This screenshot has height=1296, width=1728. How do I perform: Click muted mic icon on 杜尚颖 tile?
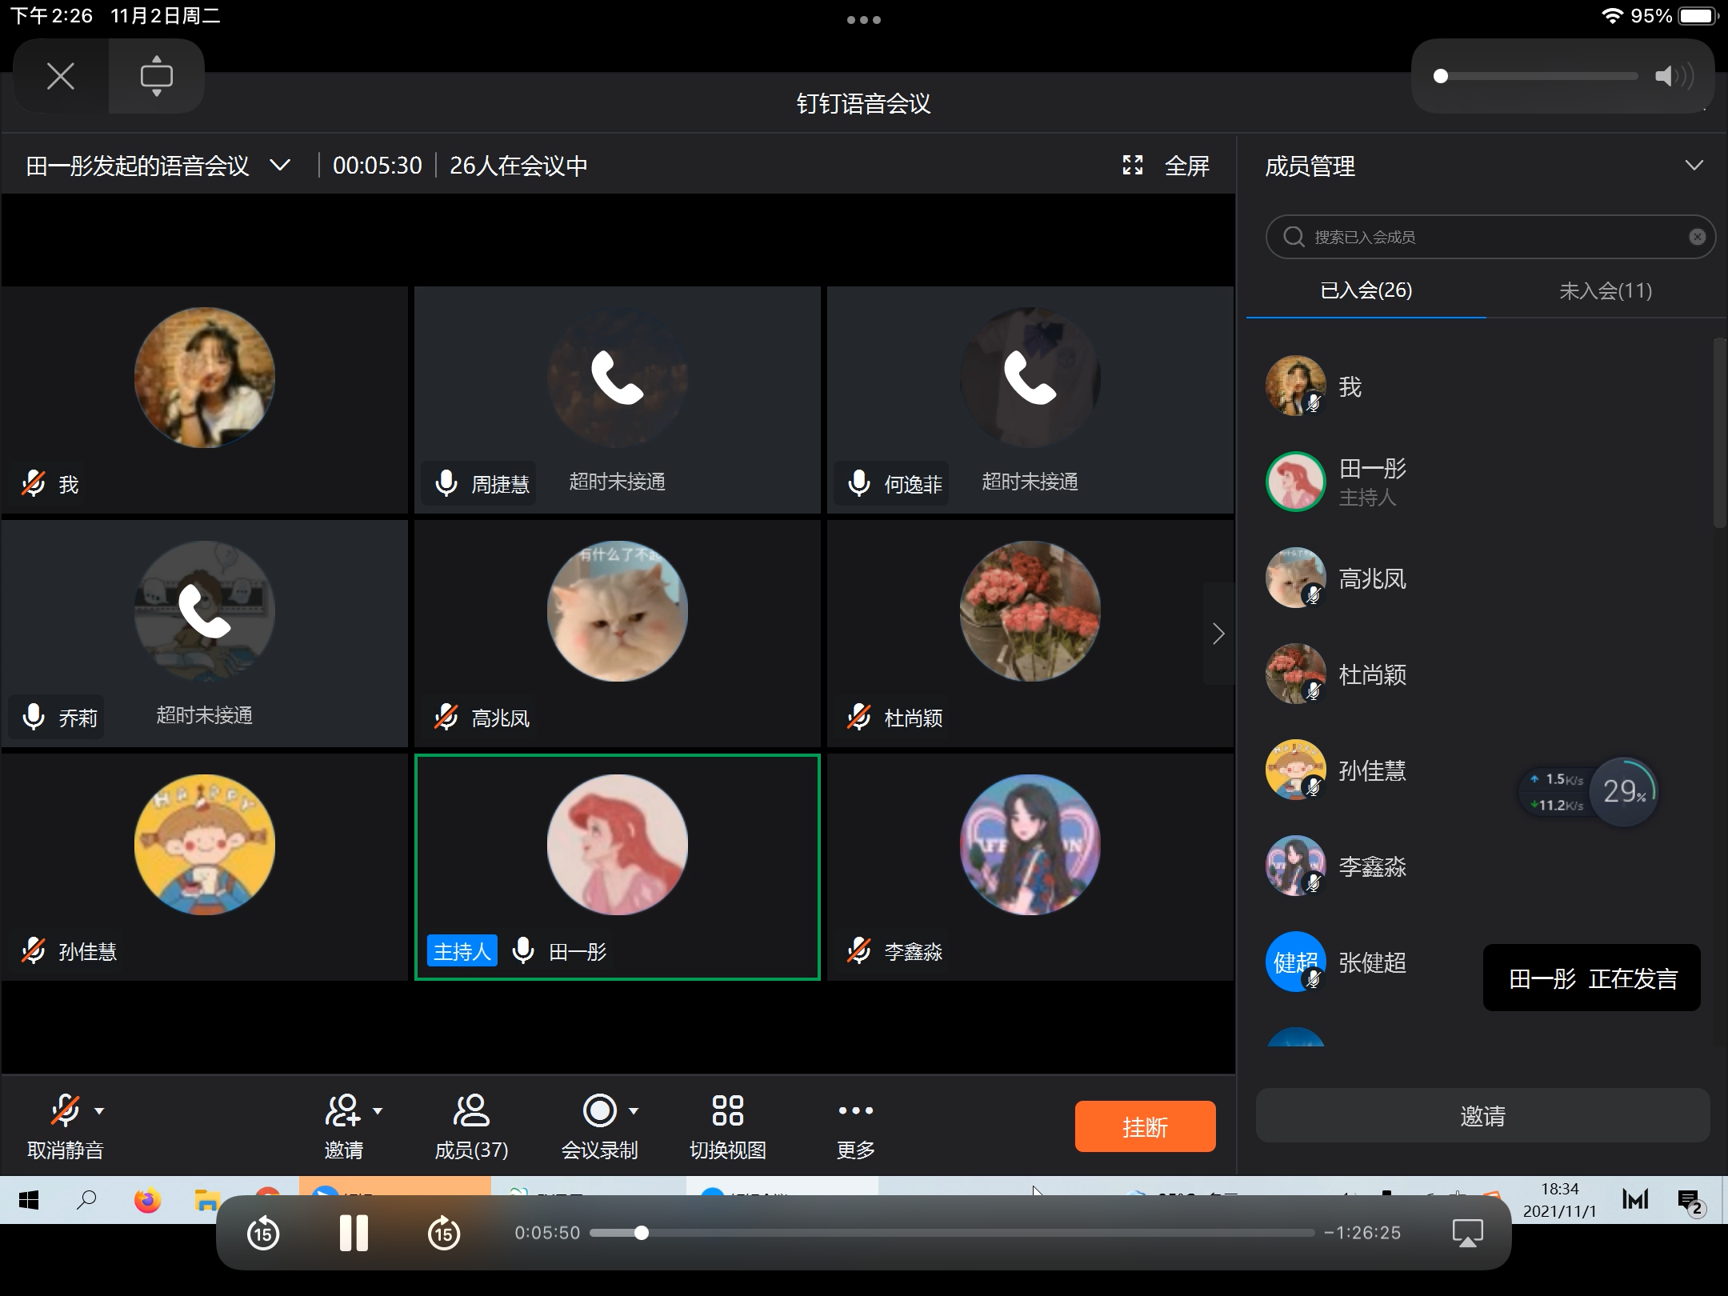click(859, 717)
